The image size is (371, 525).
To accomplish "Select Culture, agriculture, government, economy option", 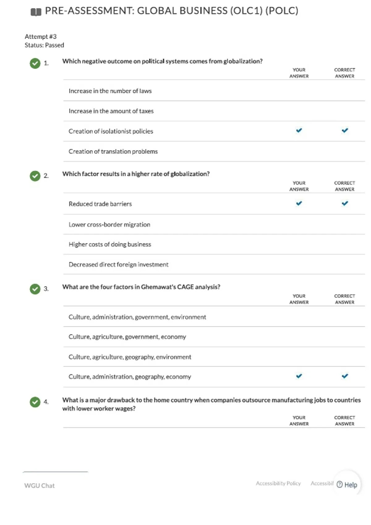I will (x=214, y=337).
